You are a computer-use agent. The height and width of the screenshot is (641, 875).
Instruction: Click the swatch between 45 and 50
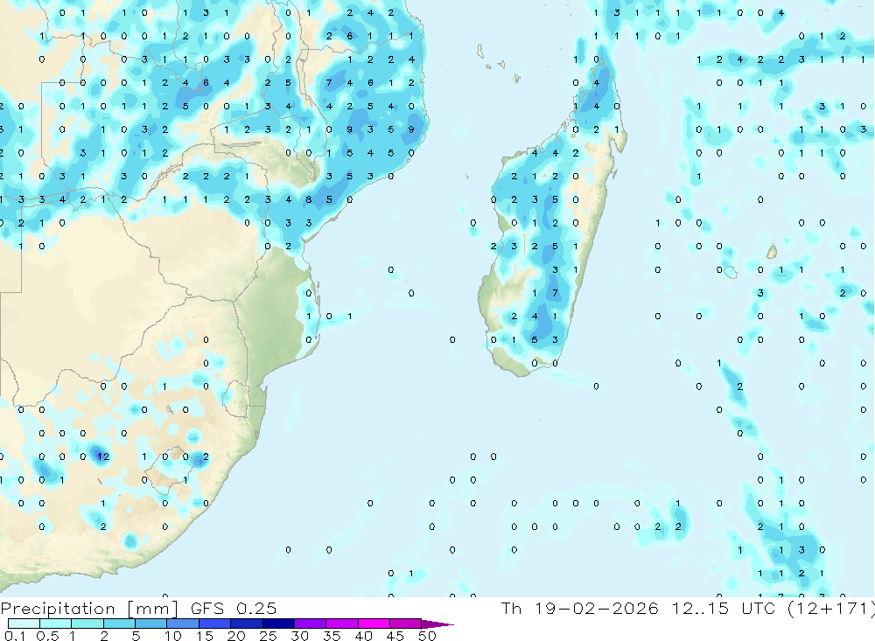click(x=406, y=624)
